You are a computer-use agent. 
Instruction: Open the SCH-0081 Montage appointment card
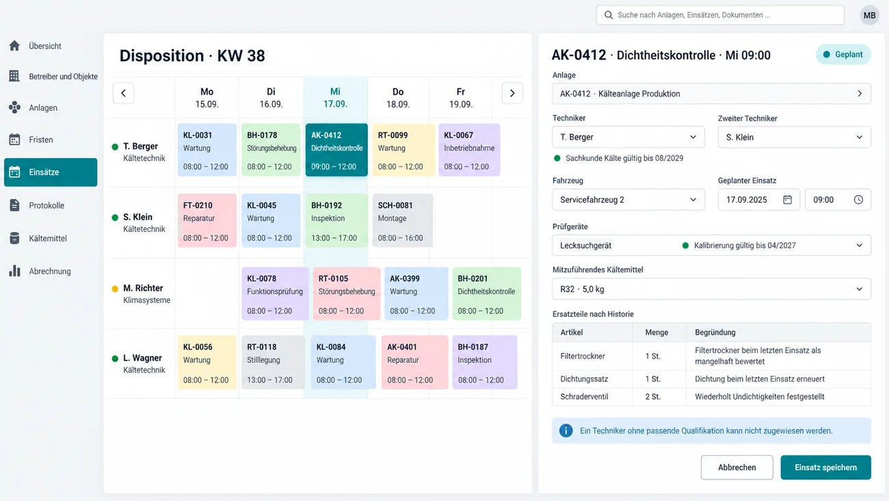pyautogui.click(x=403, y=220)
